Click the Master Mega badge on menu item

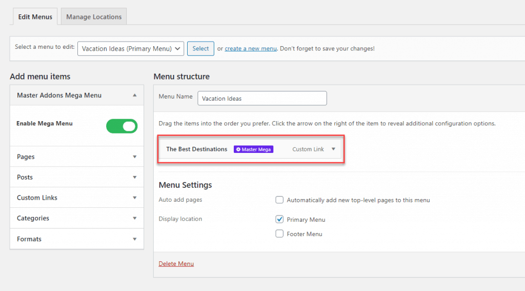tap(253, 149)
